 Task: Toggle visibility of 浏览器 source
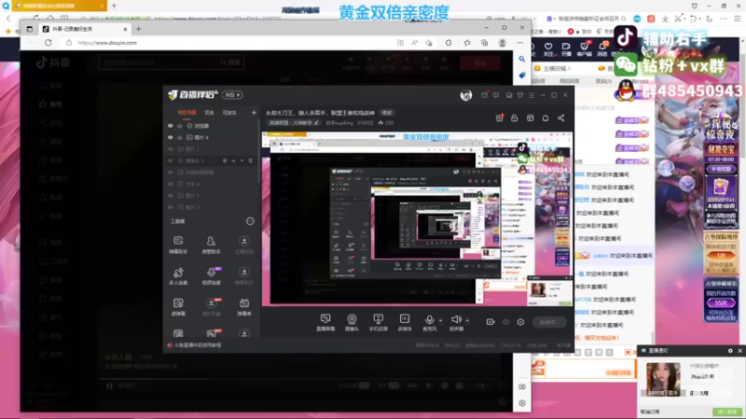pos(171,126)
